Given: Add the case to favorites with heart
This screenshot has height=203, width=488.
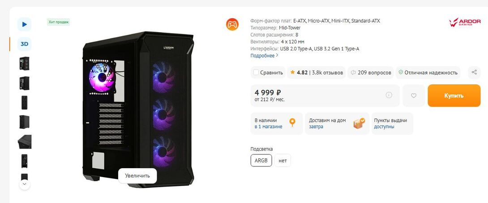Looking at the screenshot, I should (414, 95).
